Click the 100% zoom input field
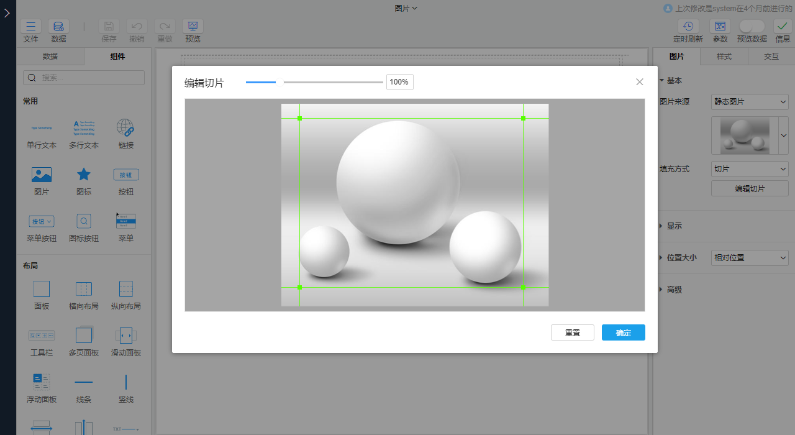 (399, 82)
